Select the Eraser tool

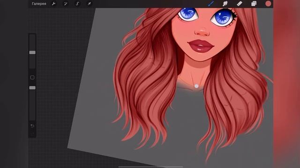click(240, 4)
